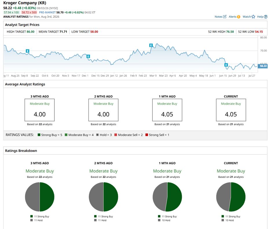Click the ask quote 58.72 x 500
Viewport: 272px width, 229px height.
pyautogui.click(x=29, y=12)
